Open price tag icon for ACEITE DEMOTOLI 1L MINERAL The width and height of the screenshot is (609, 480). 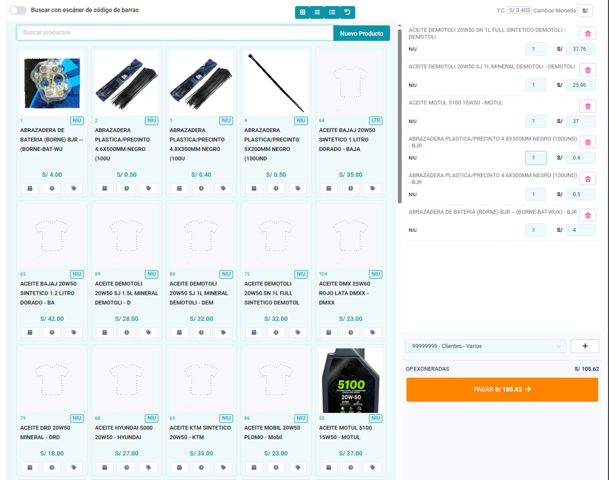pyautogui.click(x=223, y=333)
